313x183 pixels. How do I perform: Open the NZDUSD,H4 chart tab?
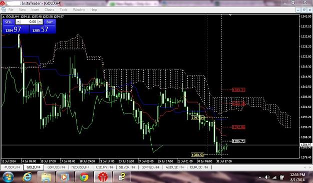pos(80,167)
